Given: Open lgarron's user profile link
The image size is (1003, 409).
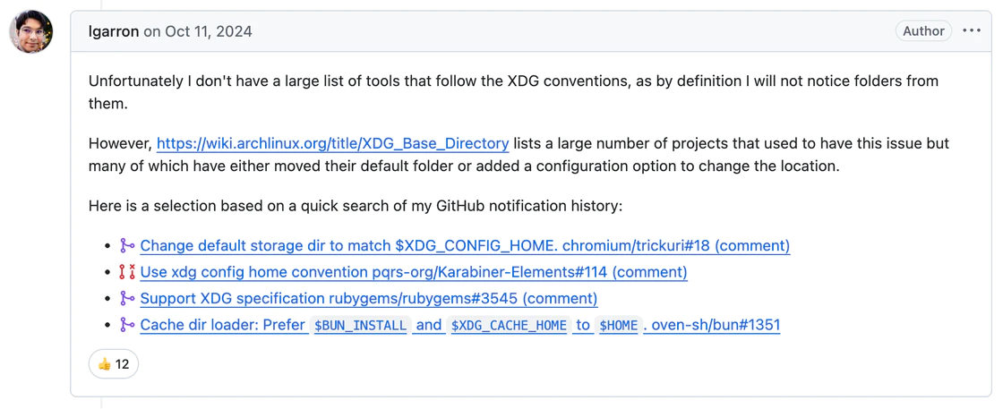Looking at the screenshot, I should pos(114,31).
